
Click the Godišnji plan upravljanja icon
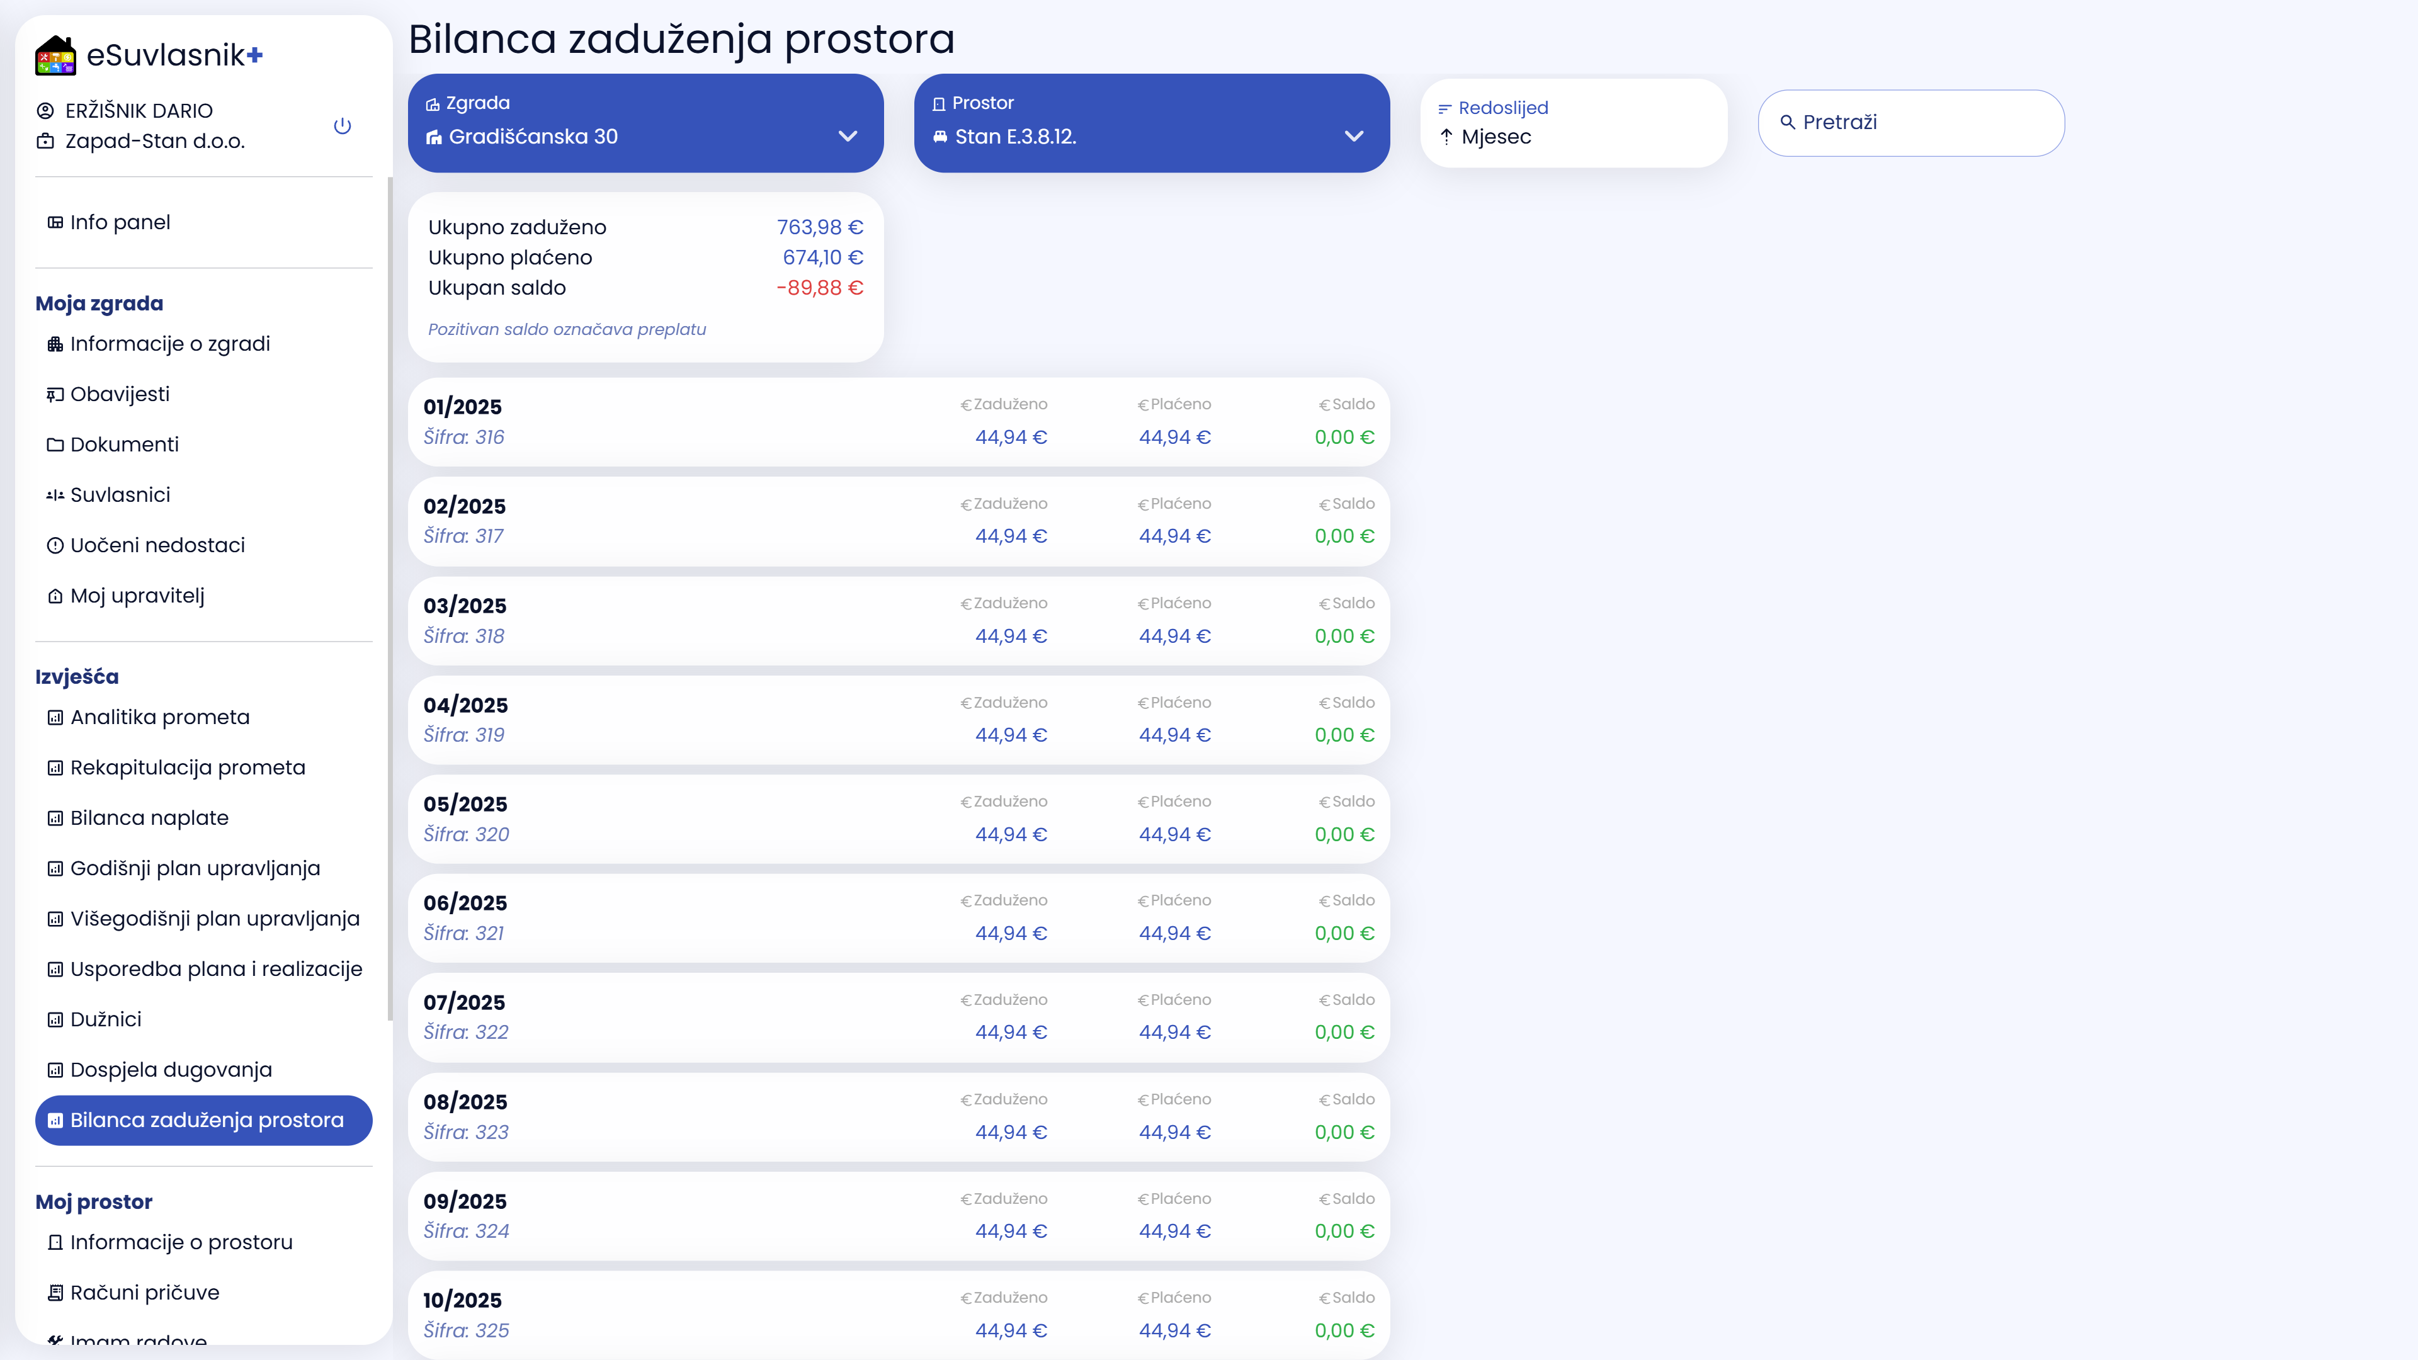[x=55, y=869]
